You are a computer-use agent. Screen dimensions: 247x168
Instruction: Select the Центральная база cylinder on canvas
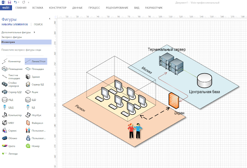[x=205, y=81]
